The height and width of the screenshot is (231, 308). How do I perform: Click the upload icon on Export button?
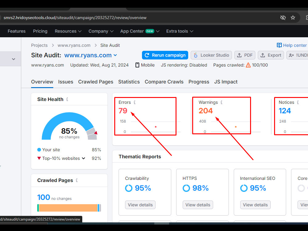[263, 55]
